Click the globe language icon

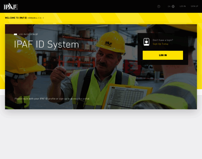(x=173, y=6)
